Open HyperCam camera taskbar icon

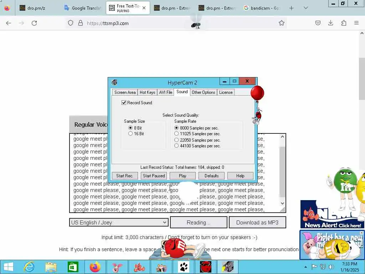(x=228, y=267)
